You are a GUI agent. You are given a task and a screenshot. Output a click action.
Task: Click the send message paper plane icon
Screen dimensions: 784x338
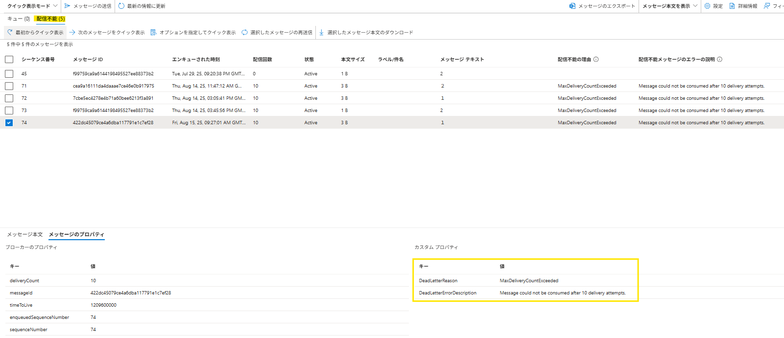tap(68, 6)
